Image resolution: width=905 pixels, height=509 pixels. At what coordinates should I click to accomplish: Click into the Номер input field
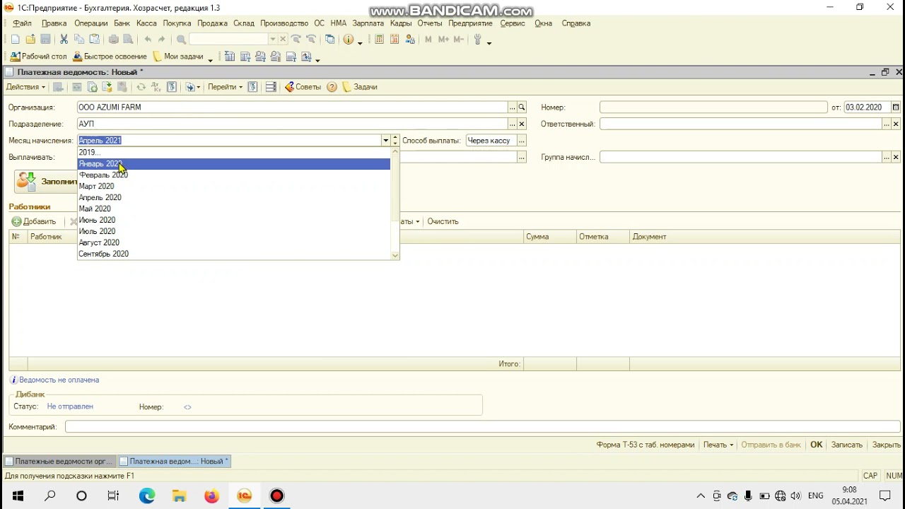[x=713, y=107]
